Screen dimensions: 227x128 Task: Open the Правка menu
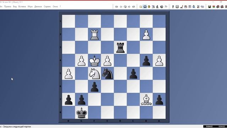[x=7, y=6]
